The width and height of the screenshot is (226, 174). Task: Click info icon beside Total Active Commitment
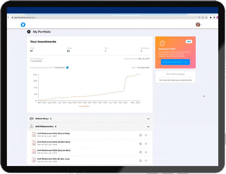pos(67,67)
